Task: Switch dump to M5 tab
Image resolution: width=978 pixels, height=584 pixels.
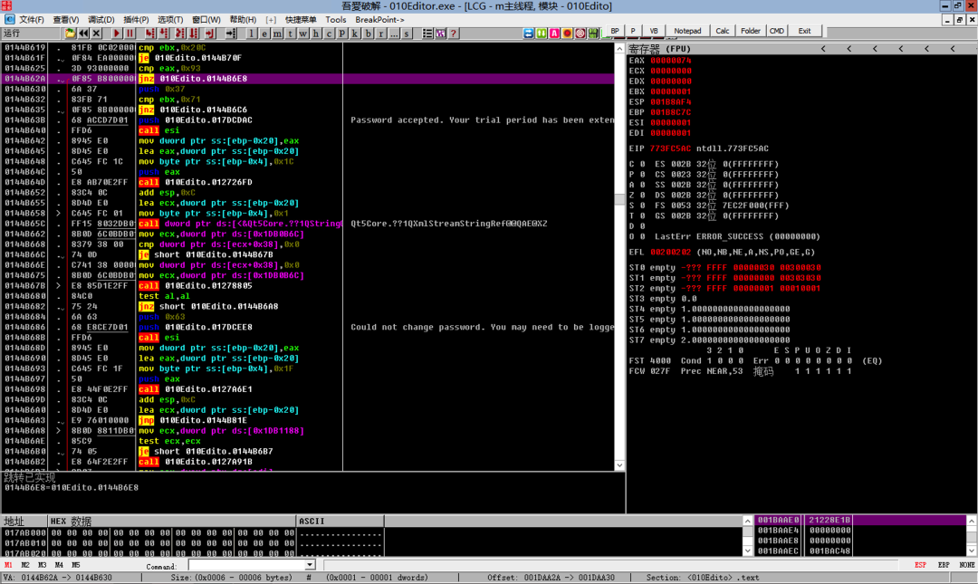Action: tap(75, 565)
